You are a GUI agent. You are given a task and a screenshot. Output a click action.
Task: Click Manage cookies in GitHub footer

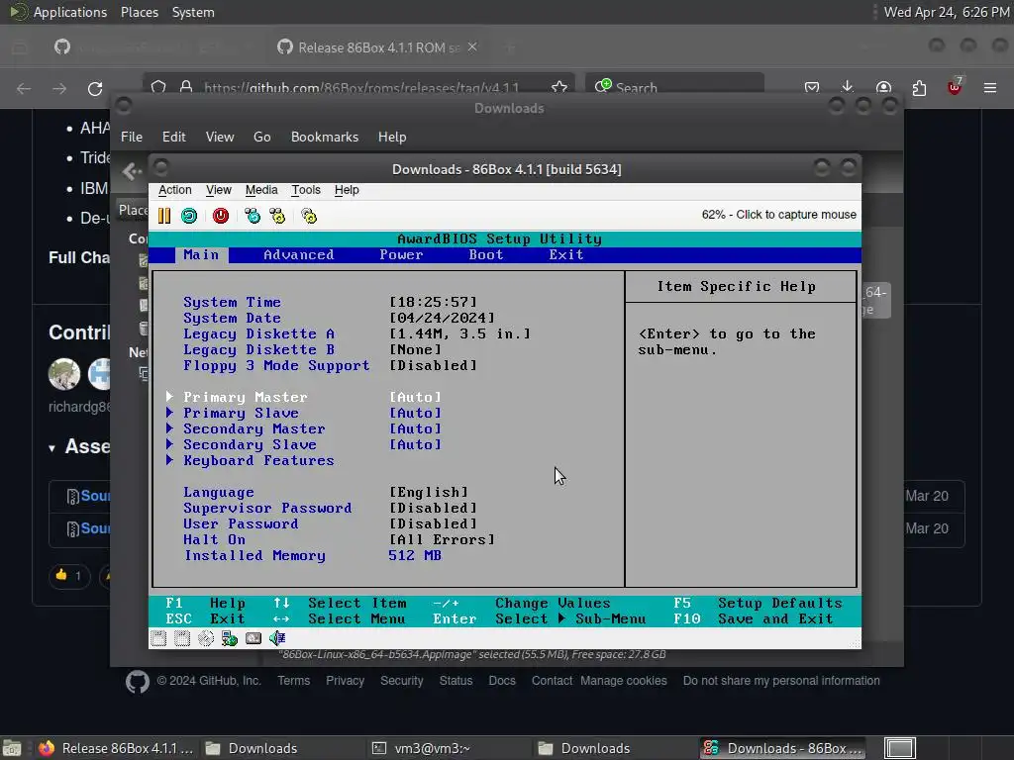[x=624, y=681]
